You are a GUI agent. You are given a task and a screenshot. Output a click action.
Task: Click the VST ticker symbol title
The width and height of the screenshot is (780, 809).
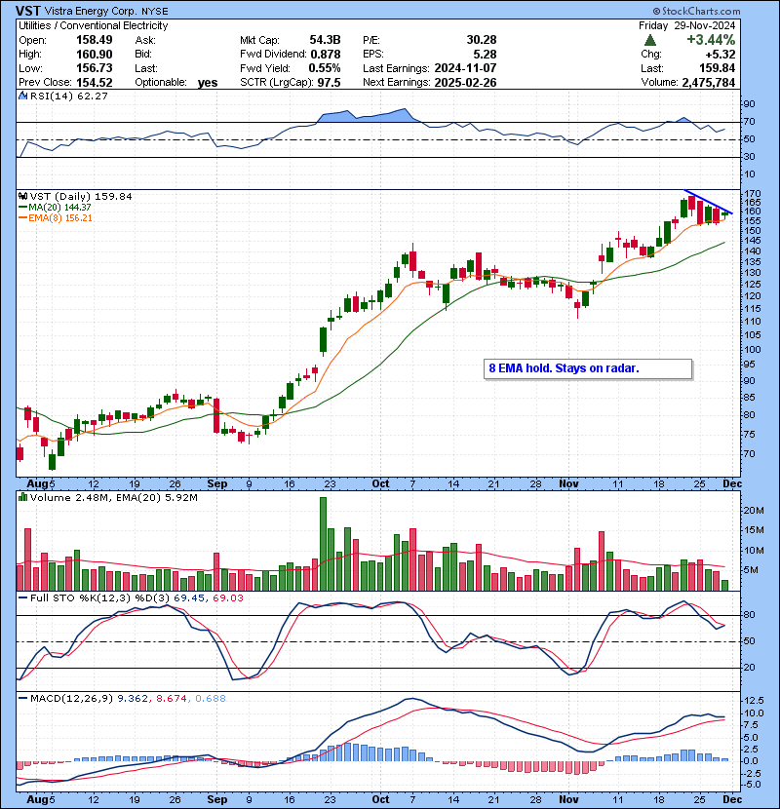(27, 11)
